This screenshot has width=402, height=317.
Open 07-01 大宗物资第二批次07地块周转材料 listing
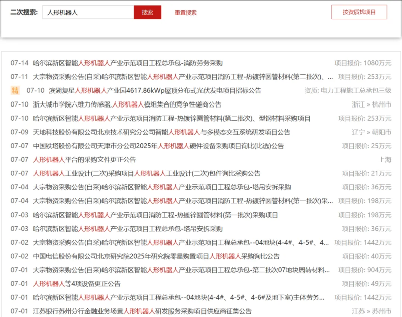[x=181, y=270]
